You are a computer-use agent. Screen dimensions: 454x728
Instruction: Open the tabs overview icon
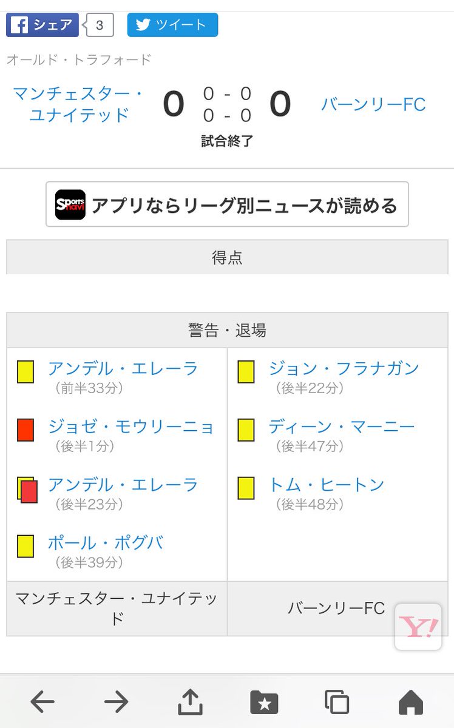(337, 702)
